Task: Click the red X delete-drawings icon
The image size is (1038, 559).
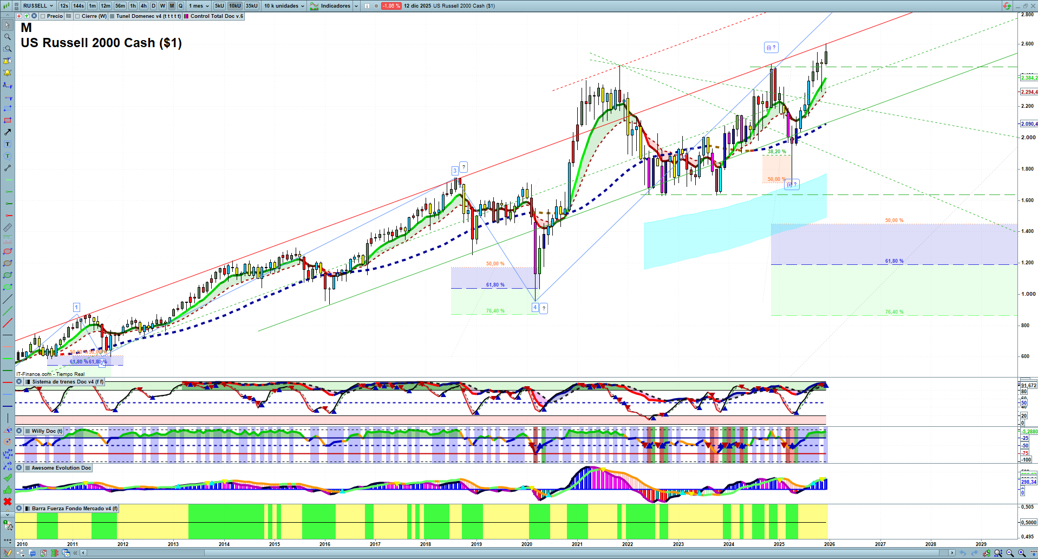Action: (x=8, y=502)
